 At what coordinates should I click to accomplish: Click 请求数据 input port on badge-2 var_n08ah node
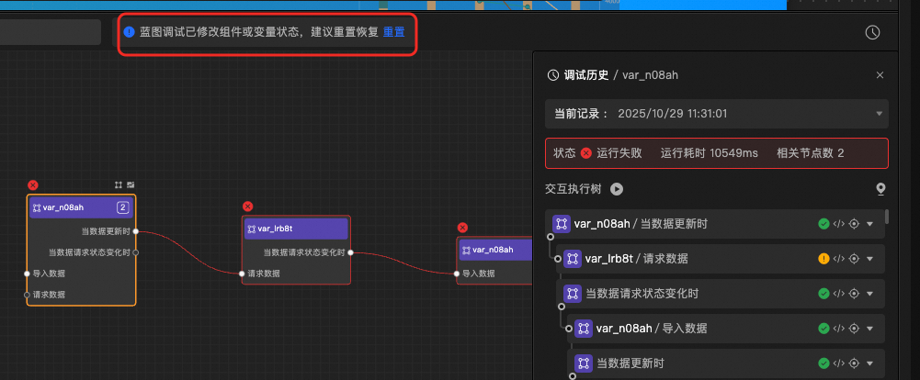[x=27, y=295]
